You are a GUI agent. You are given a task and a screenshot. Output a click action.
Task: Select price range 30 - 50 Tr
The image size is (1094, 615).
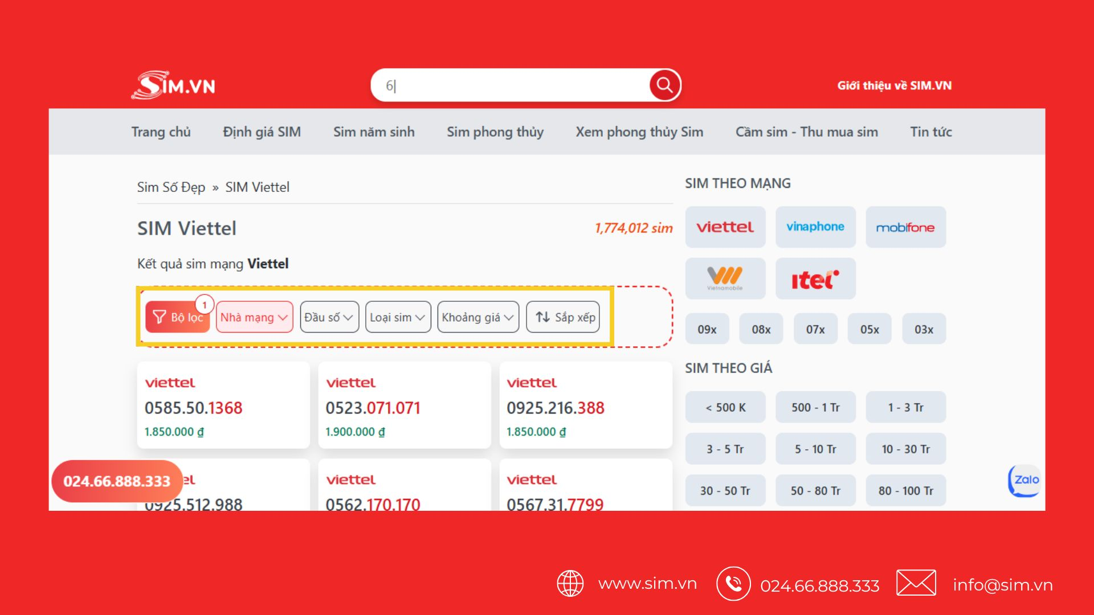click(x=725, y=490)
